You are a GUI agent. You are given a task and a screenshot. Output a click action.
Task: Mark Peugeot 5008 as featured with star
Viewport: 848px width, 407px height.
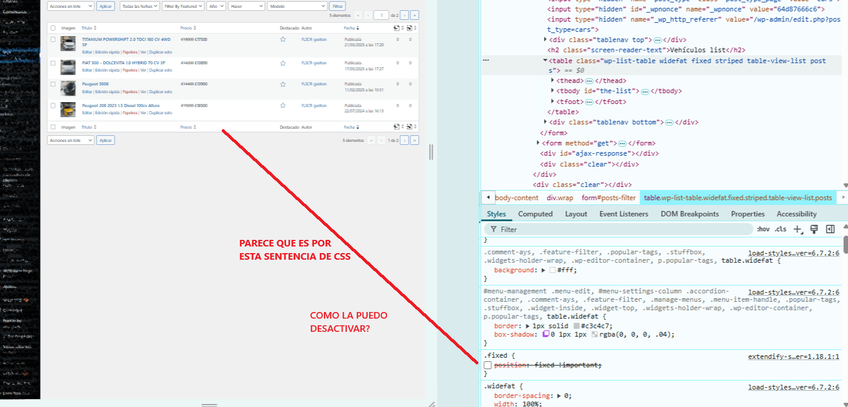282,84
